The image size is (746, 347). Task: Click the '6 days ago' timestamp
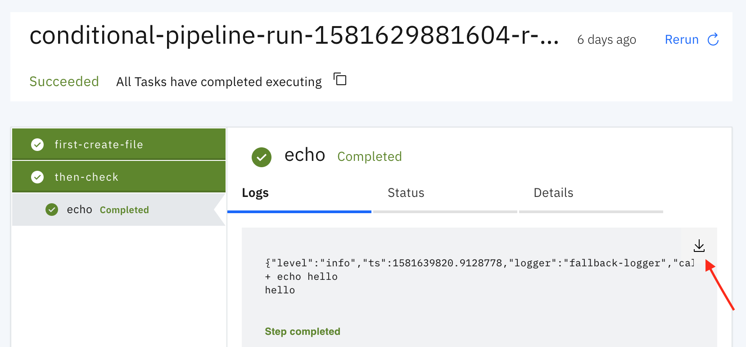click(606, 40)
